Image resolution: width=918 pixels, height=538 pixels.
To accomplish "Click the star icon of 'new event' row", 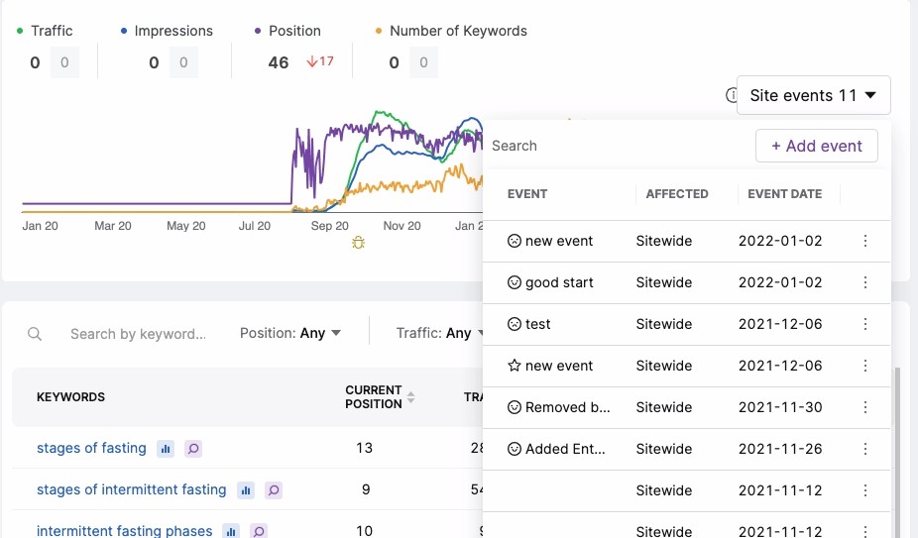I will point(515,366).
